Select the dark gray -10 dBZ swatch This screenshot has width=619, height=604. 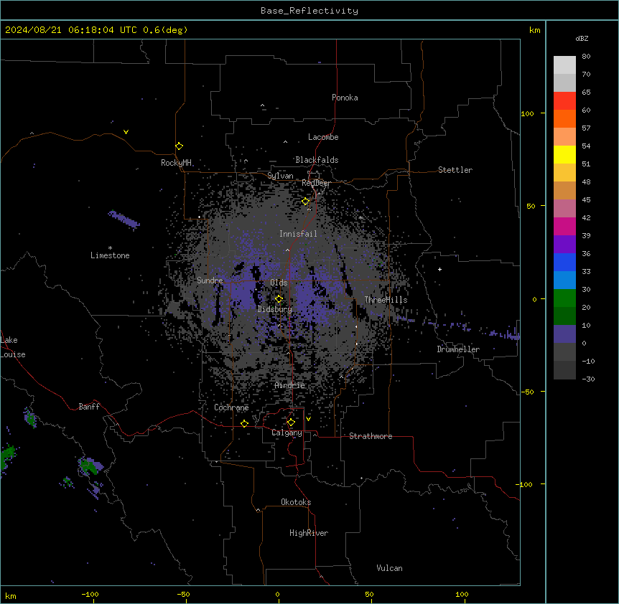pos(564,370)
